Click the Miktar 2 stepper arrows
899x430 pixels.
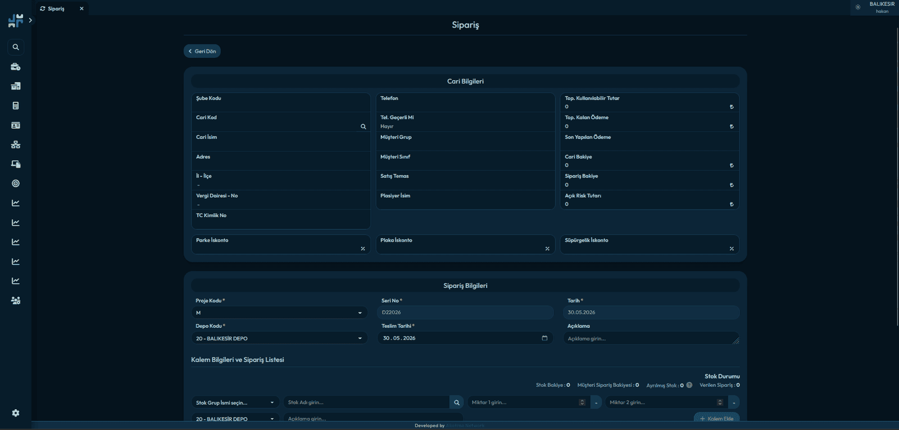720,402
